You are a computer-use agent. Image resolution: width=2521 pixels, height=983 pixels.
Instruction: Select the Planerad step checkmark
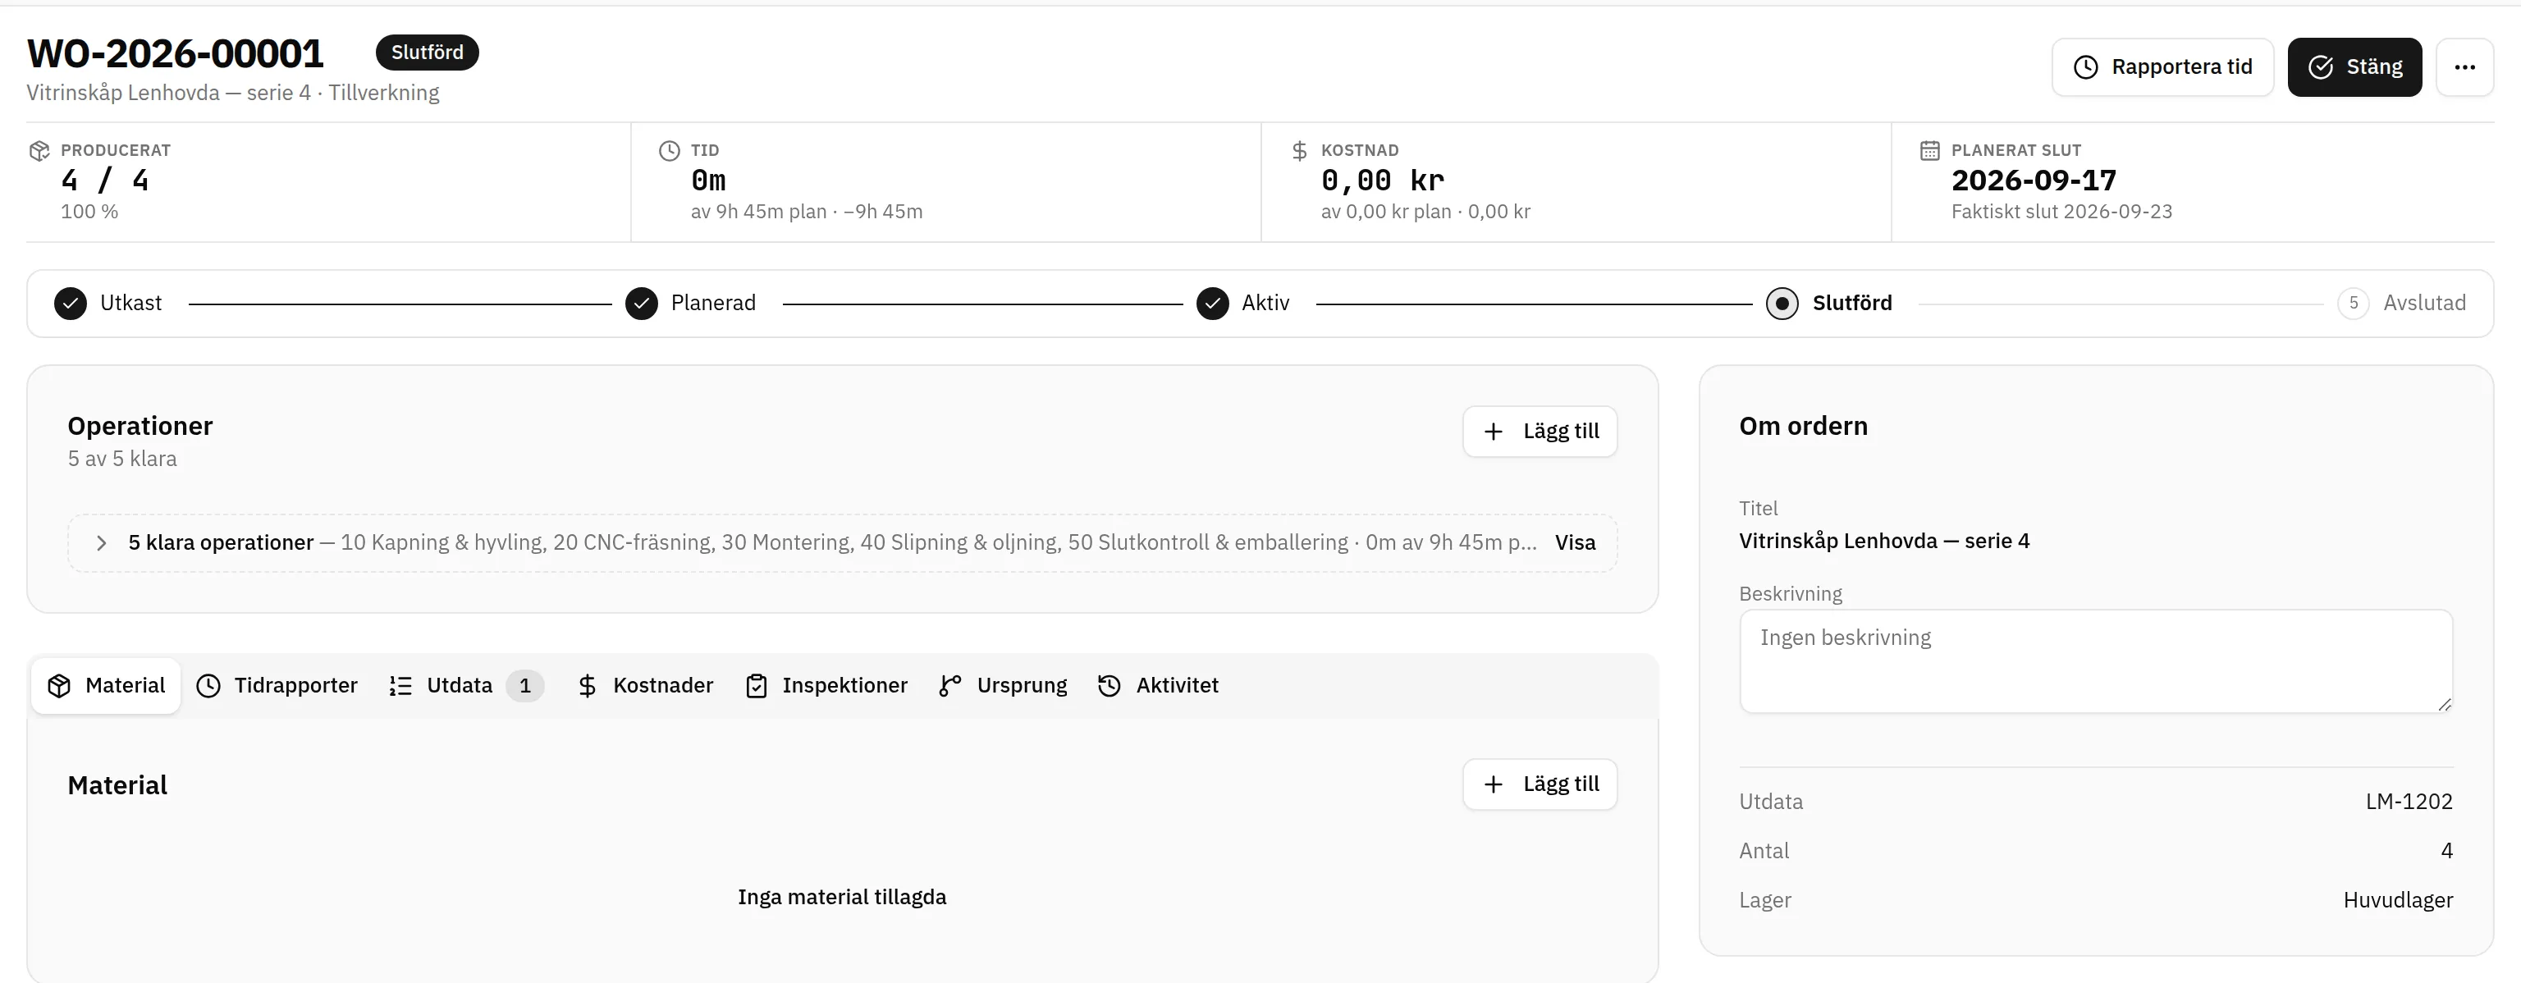click(x=641, y=304)
